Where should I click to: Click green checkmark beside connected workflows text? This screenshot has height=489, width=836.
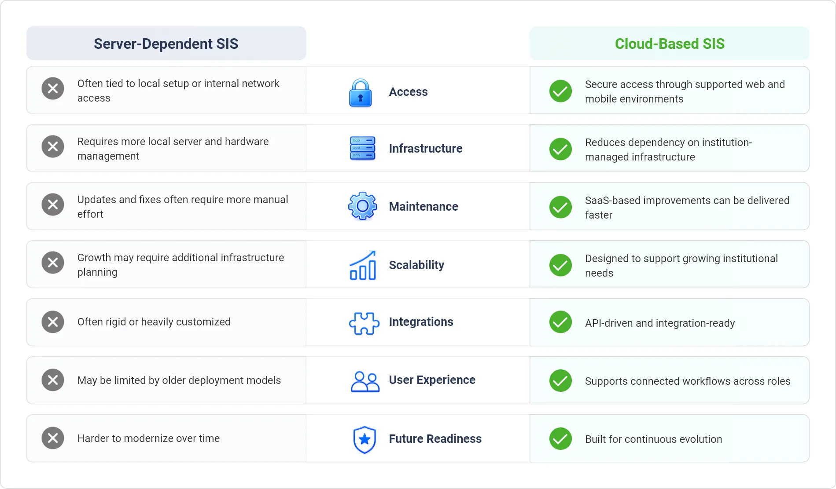[x=560, y=380]
